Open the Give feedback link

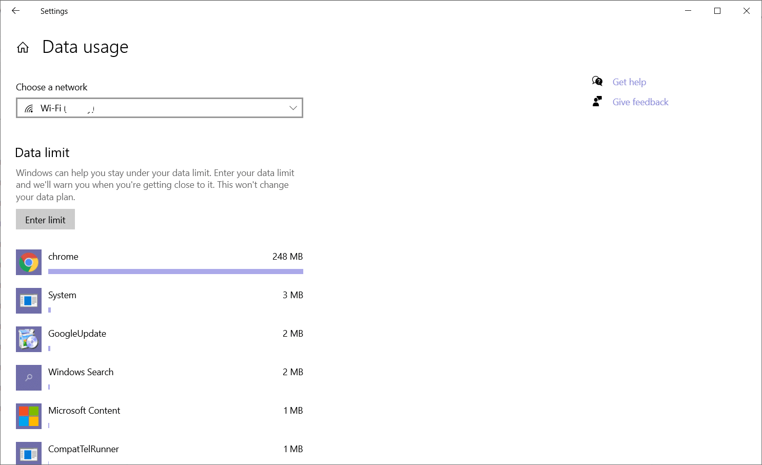(640, 102)
